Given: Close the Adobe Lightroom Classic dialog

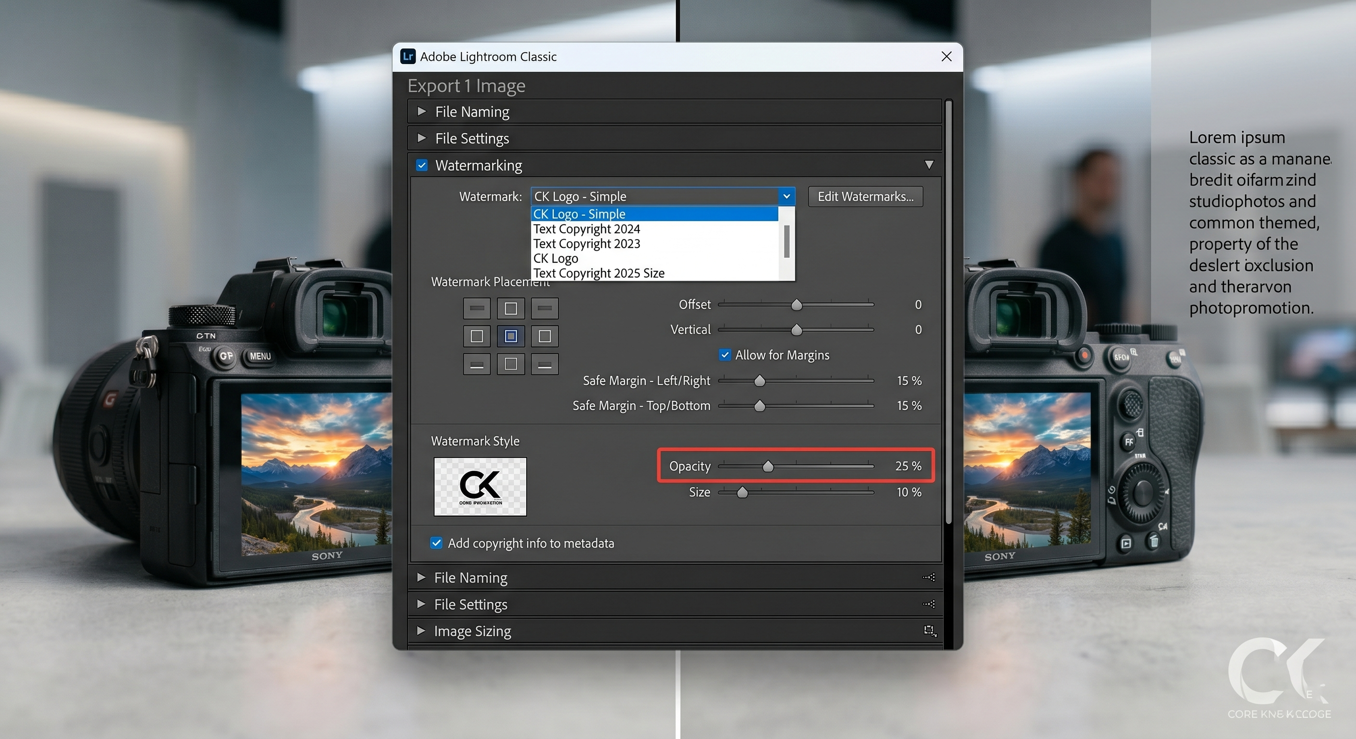Looking at the screenshot, I should coord(947,56).
